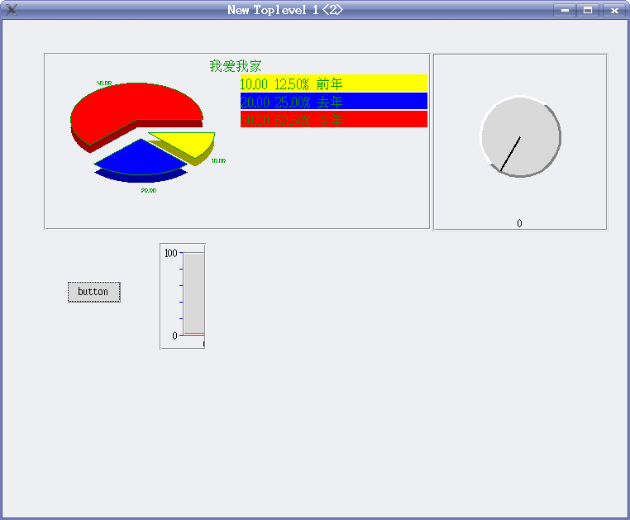
Task: Open the X window menu icon
Action: [x=12, y=10]
